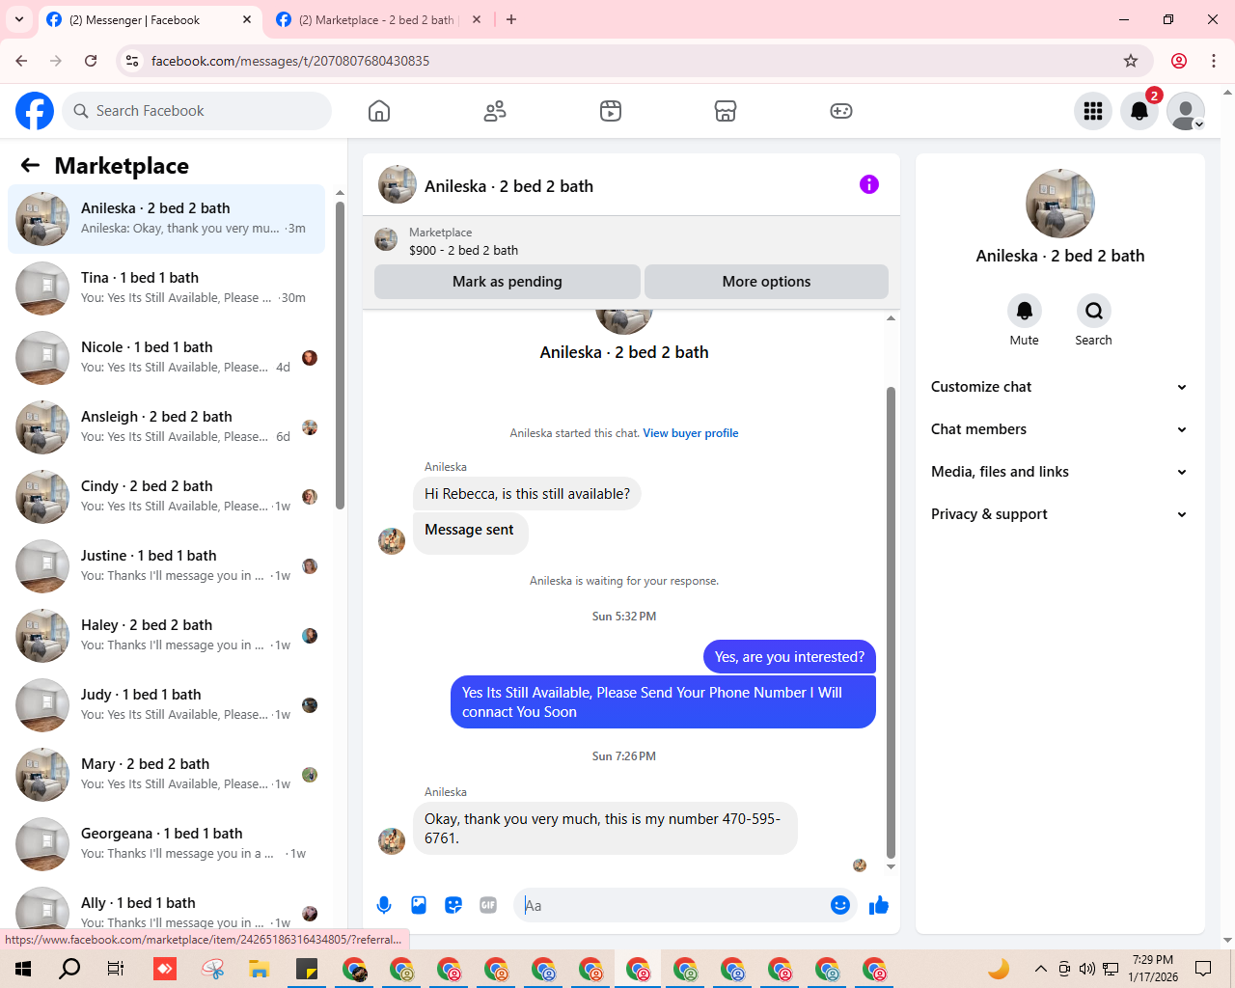
Task: Choose a sticker icon in composer
Action: 453,905
